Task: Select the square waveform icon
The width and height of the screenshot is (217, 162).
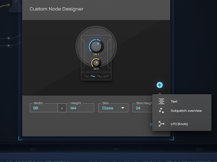Action: [x=99, y=76]
